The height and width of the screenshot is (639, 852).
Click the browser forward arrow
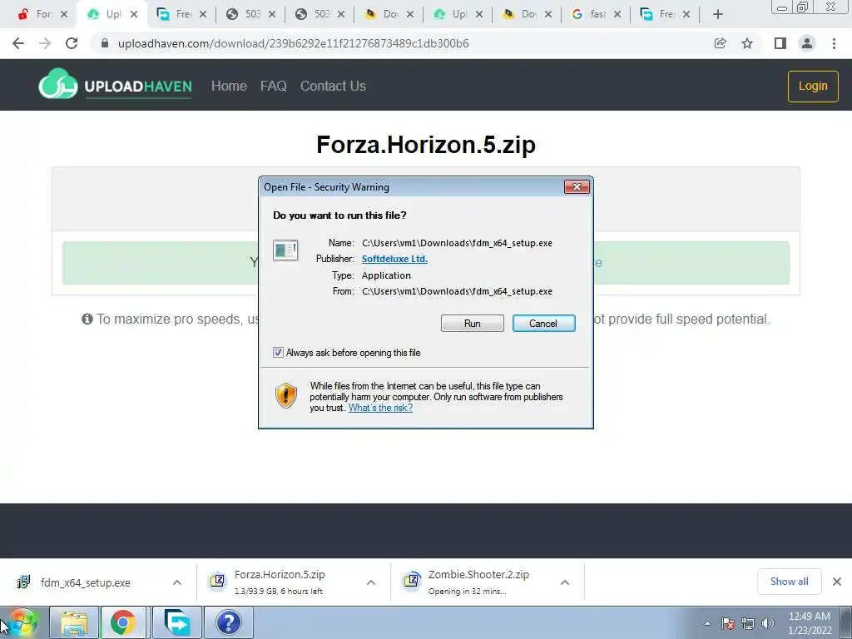pyautogui.click(x=45, y=43)
